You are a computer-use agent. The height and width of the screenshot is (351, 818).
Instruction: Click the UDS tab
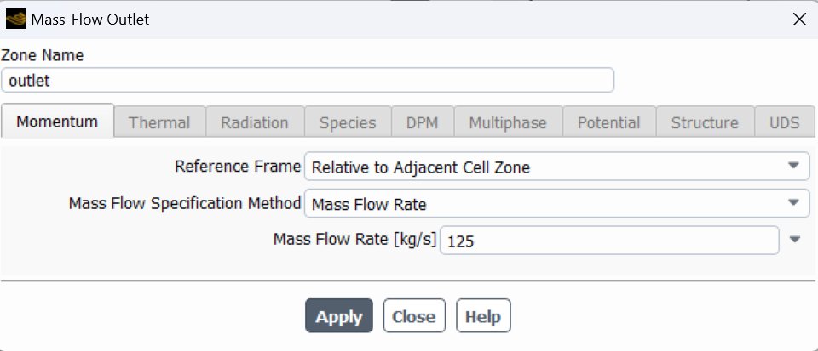(785, 122)
